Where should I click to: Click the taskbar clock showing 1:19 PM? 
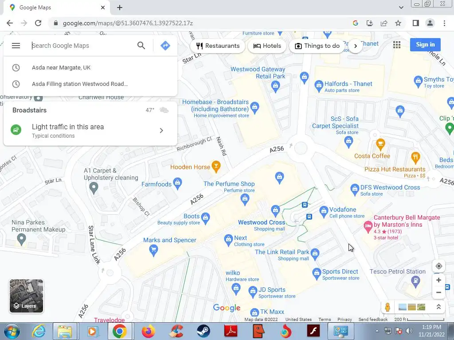pos(431,331)
